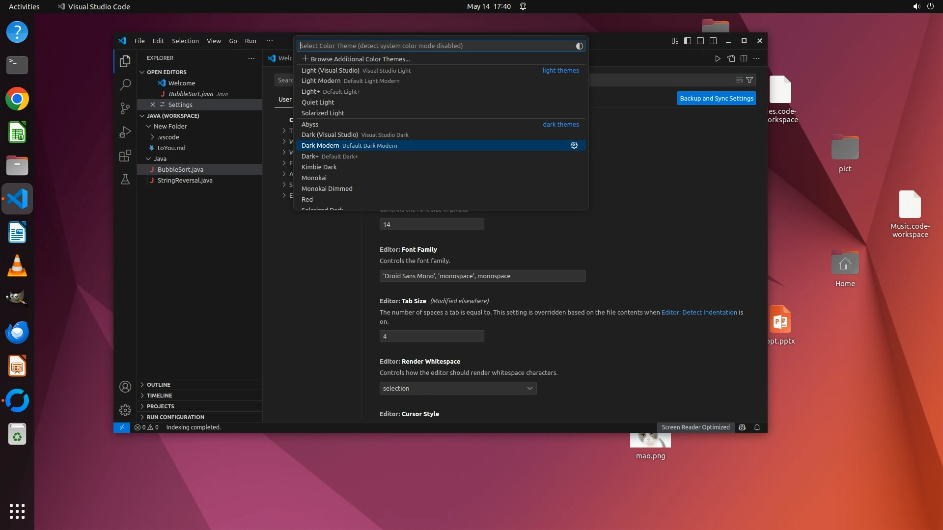
Task: Toggle the bottom panel layout icon
Action: (x=700, y=41)
